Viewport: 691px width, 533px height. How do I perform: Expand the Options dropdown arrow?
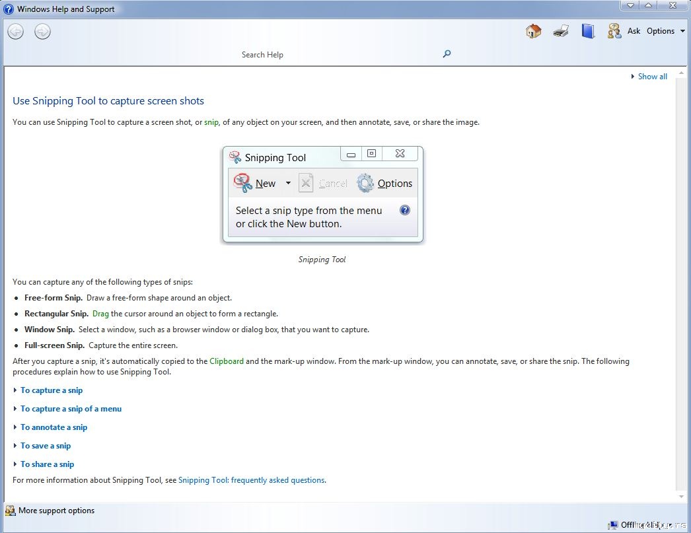[682, 31]
